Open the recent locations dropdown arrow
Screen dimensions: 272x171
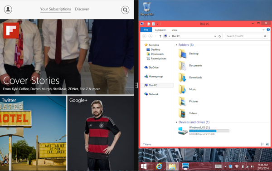pyautogui.click(x=155, y=36)
